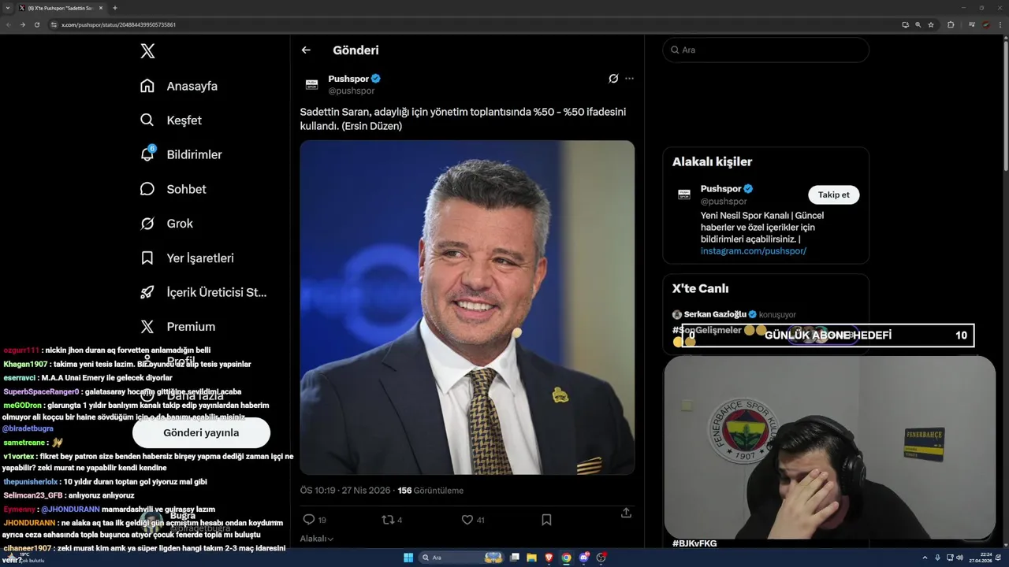1009x567 pixels.
Task: Open Sohbet messages
Action: coord(173,189)
